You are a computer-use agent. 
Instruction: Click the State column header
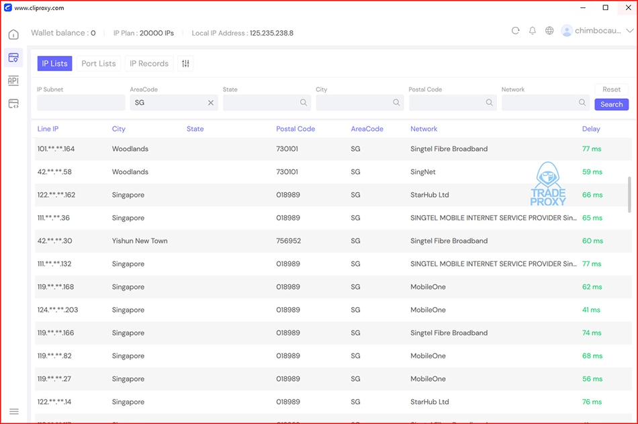tap(195, 129)
